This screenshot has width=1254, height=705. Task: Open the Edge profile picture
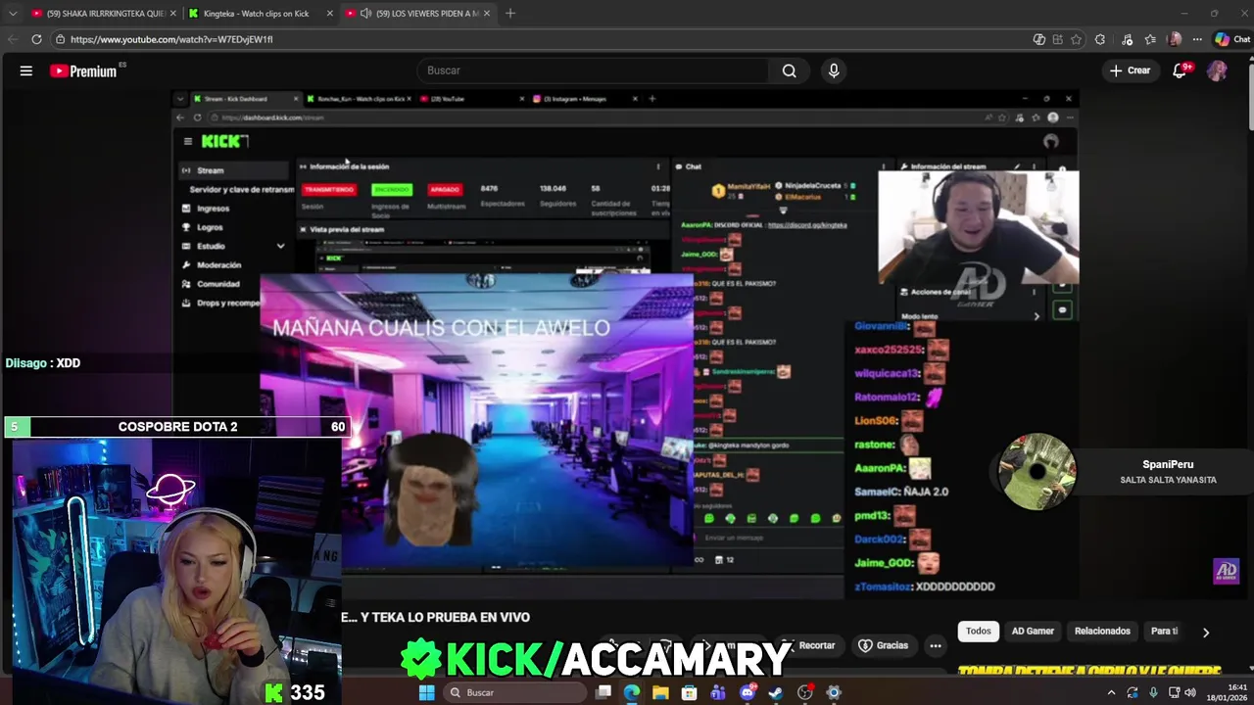(x=1175, y=39)
